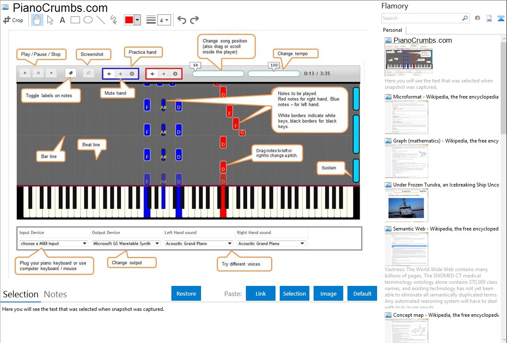Pick the straight line tool
Screen dimensions: 507x343
pos(101,20)
